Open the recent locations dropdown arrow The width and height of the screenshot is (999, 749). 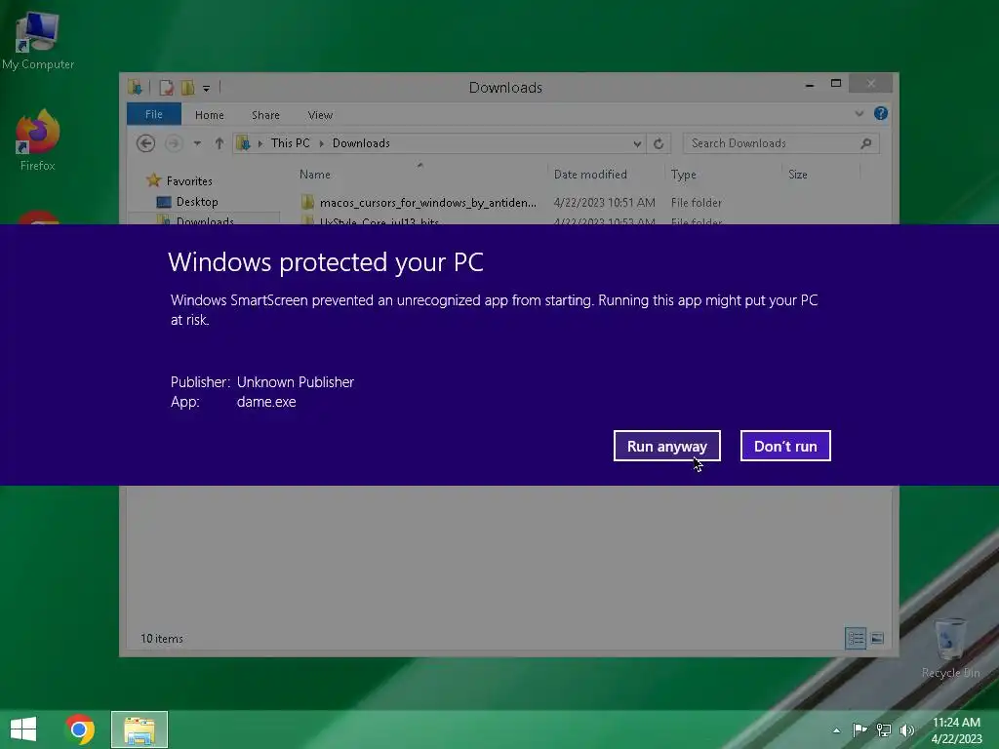[x=197, y=143]
